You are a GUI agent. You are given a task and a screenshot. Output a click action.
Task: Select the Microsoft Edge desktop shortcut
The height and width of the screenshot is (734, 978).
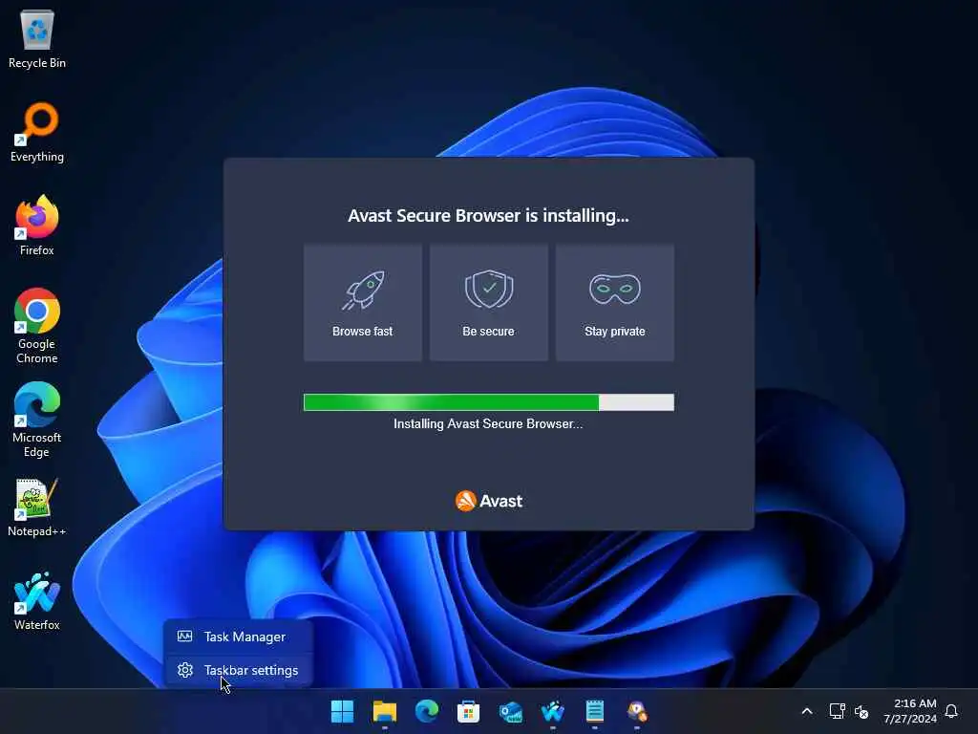click(37, 420)
